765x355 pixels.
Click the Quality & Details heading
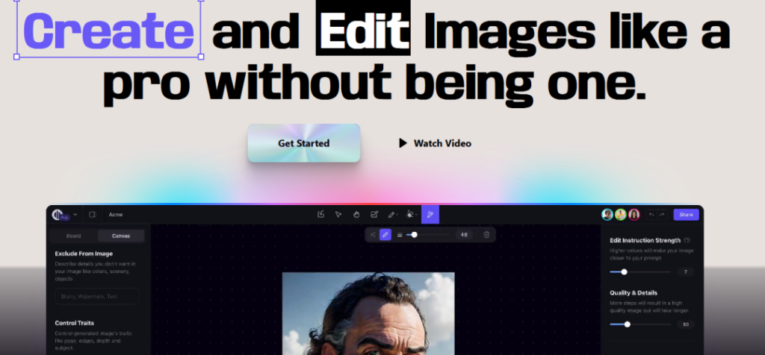[634, 292]
